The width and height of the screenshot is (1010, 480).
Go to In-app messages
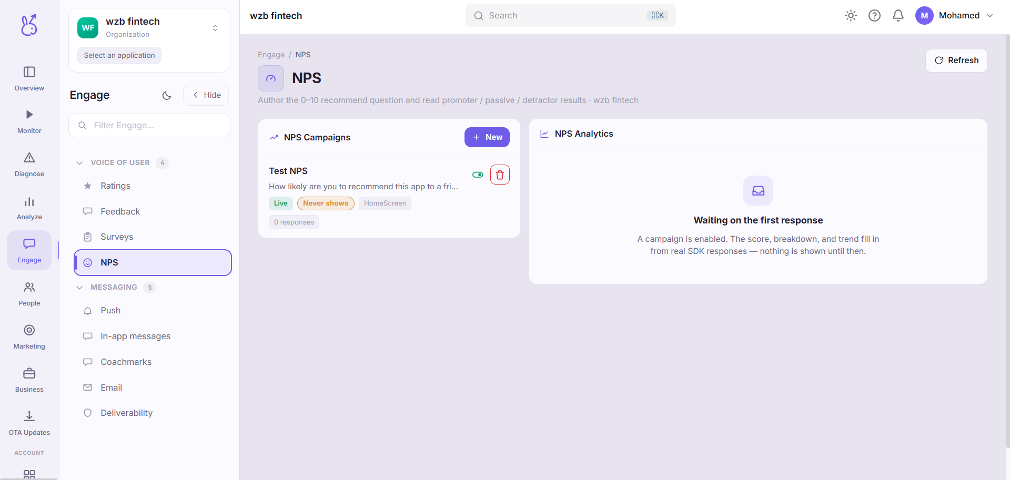pyautogui.click(x=153, y=336)
